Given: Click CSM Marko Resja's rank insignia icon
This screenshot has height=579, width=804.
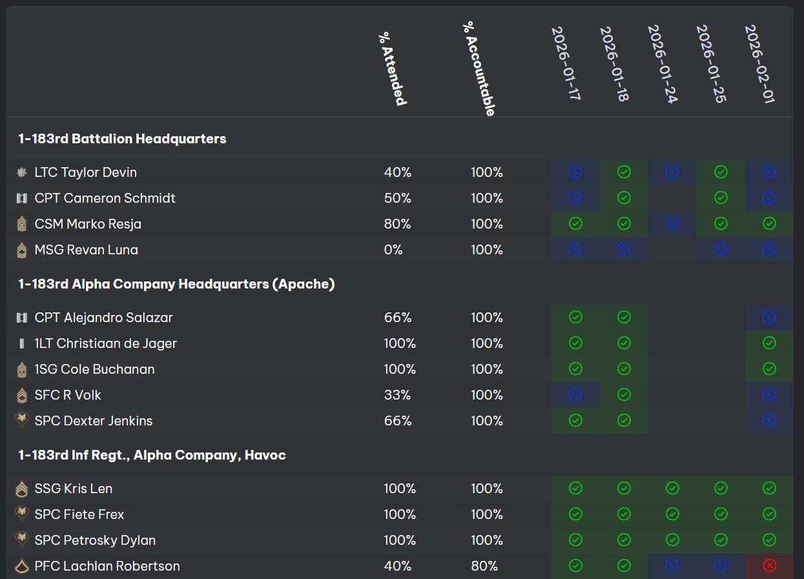Looking at the screenshot, I should click(22, 224).
